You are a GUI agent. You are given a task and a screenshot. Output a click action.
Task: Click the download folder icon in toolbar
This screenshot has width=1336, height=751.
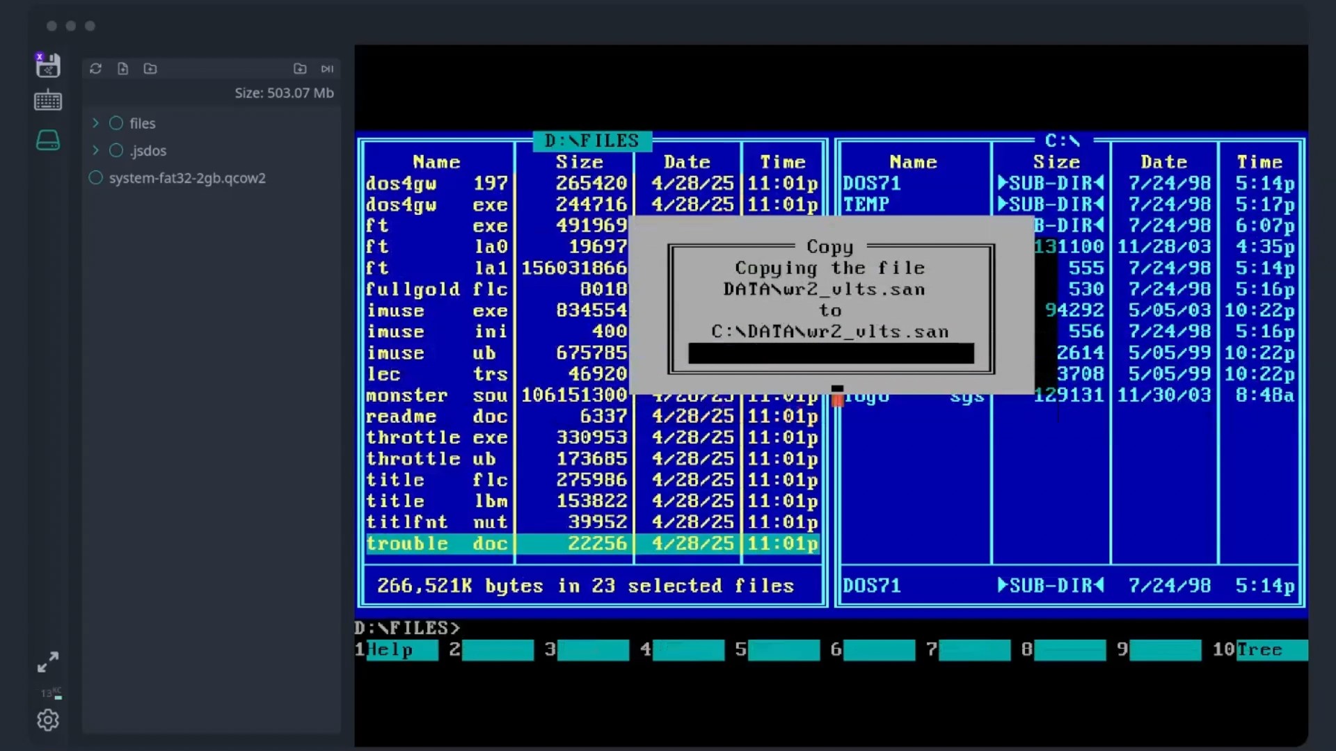click(x=300, y=68)
